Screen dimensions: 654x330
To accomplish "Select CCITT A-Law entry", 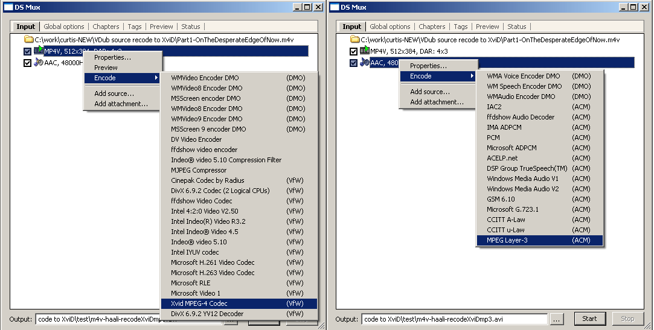I will 540,220.
